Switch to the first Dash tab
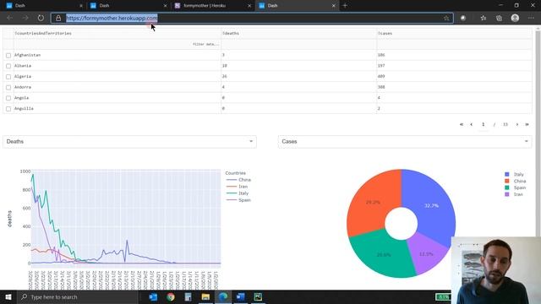The width and height of the screenshot is (541, 304). tap(43, 6)
